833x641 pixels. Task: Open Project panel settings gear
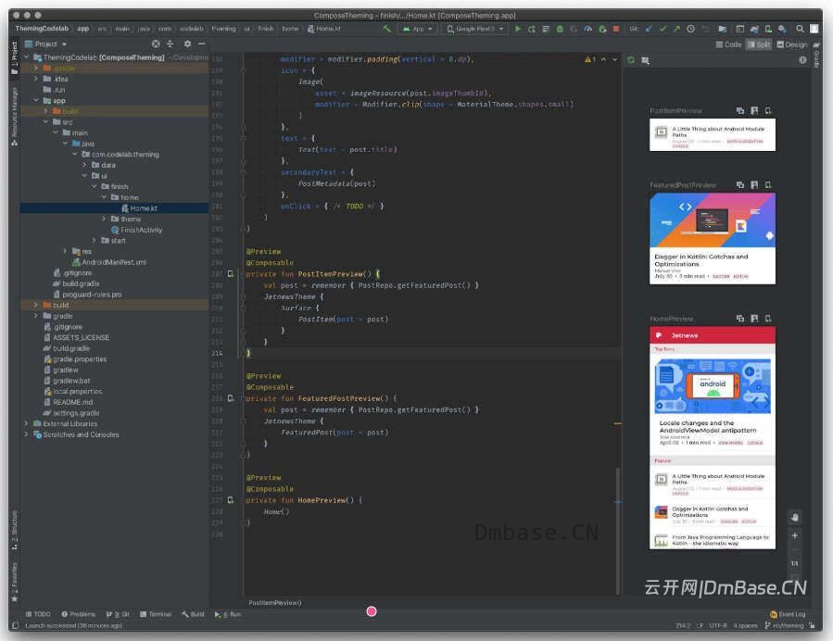pos(187,44)
